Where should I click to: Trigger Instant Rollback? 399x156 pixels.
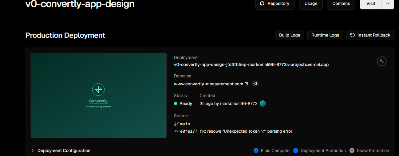point(370,35)
